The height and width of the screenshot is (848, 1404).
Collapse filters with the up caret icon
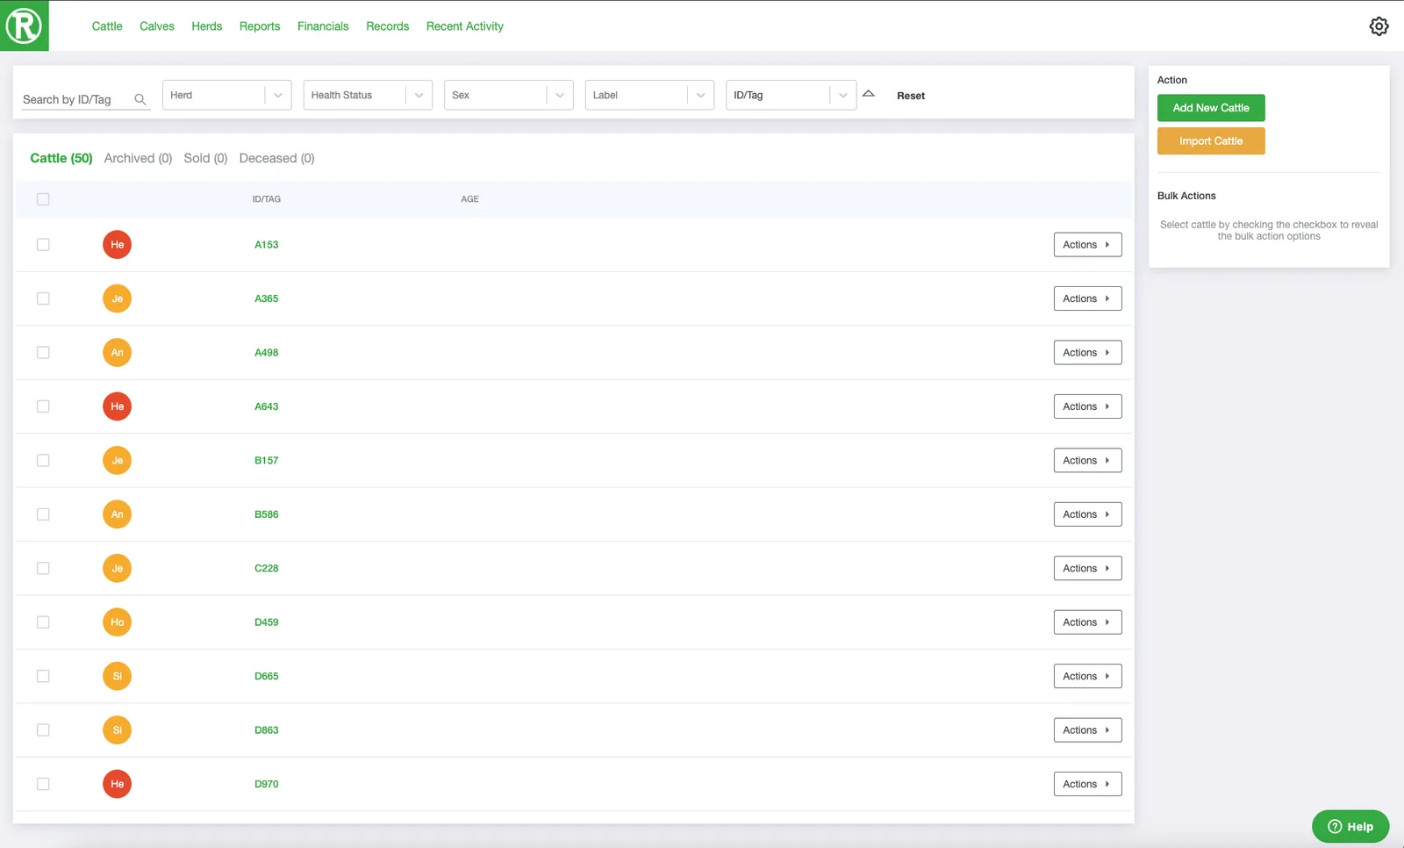point(868,94)
